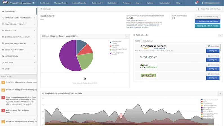Collapse the Total Clicks for Today panel
Viewport: 224px width, 126px height.
[x=127, y=36]
